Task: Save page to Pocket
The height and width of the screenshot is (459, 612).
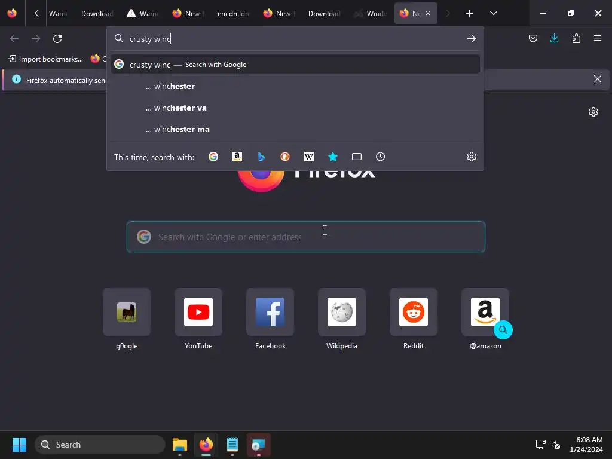Action: (533, 38)
